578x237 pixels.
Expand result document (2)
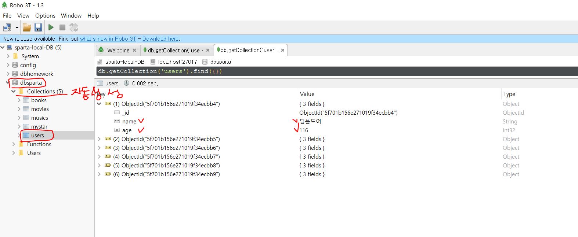[99, 139]
